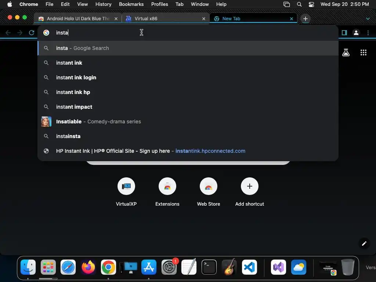Choose the insta - Google Search suggestion
The width and height of the screenshot is (376, 282).
coord(188,48)
